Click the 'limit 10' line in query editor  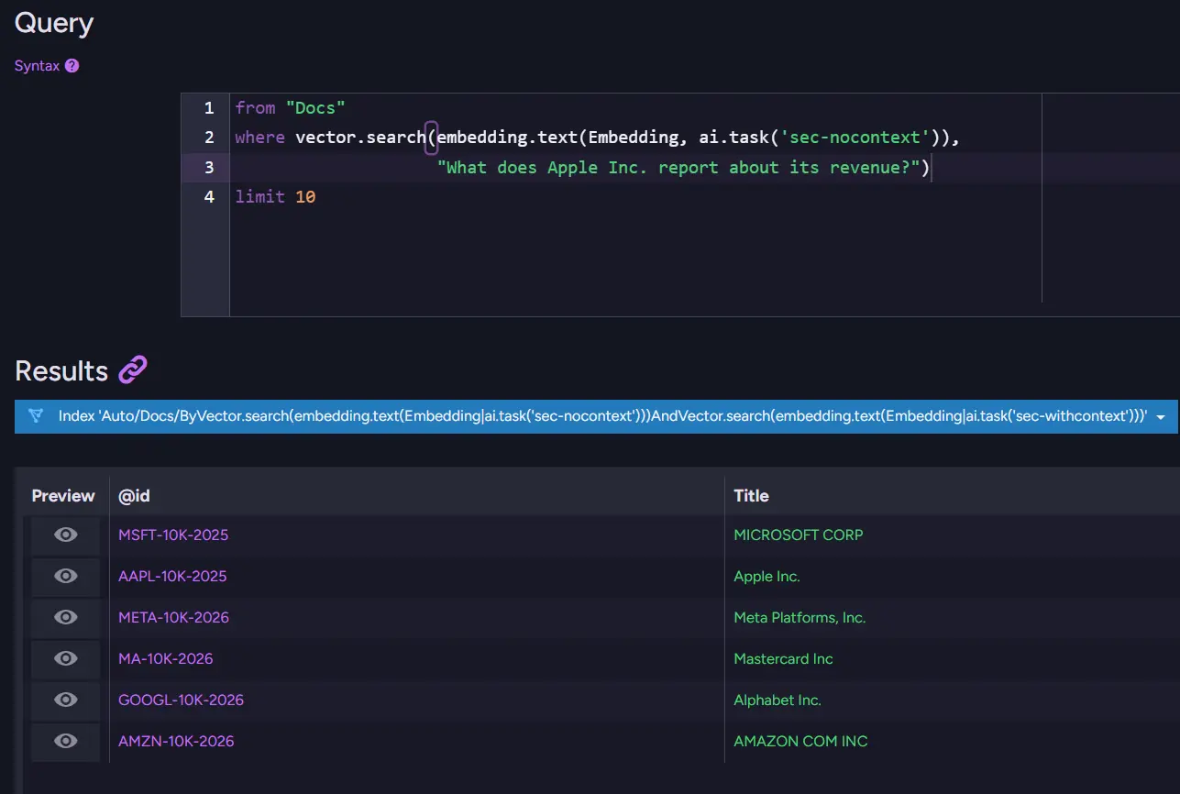pyautogui.click(x=275, y=196)
